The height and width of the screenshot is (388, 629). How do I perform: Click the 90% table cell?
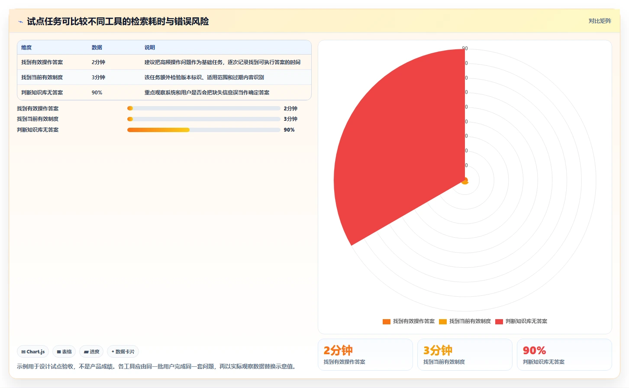click(x=97, y=93)
